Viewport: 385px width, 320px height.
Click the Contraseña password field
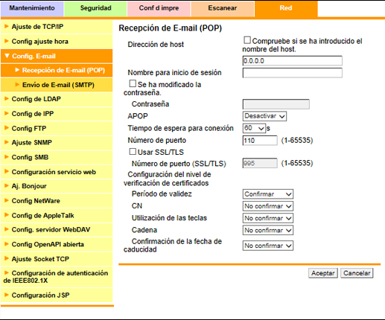(276, 104)
